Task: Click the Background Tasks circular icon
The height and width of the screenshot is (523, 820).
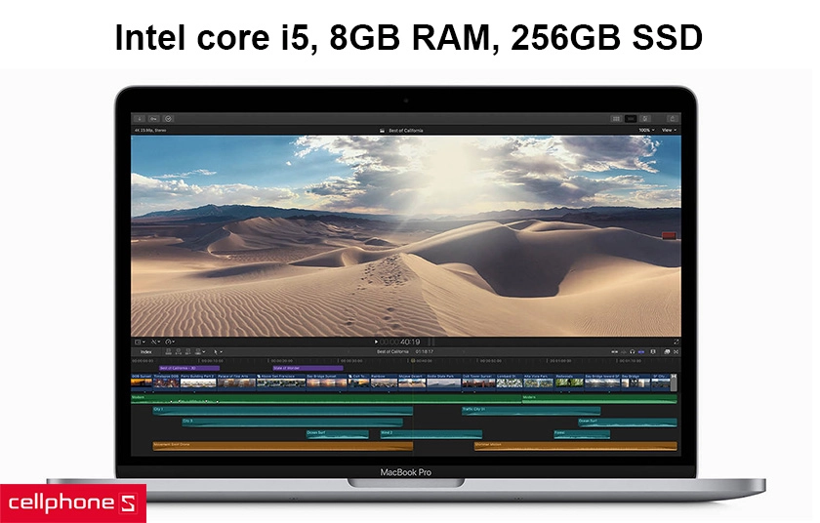Action: coord(168,118)
